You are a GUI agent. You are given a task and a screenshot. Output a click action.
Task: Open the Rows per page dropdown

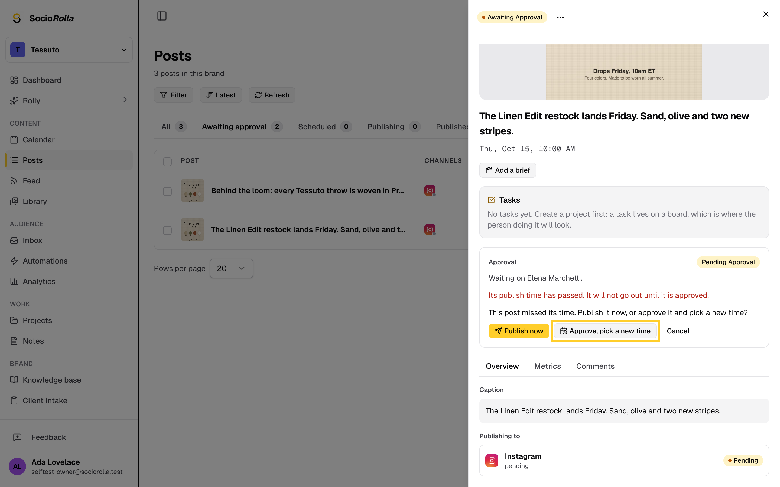[231, 268]
